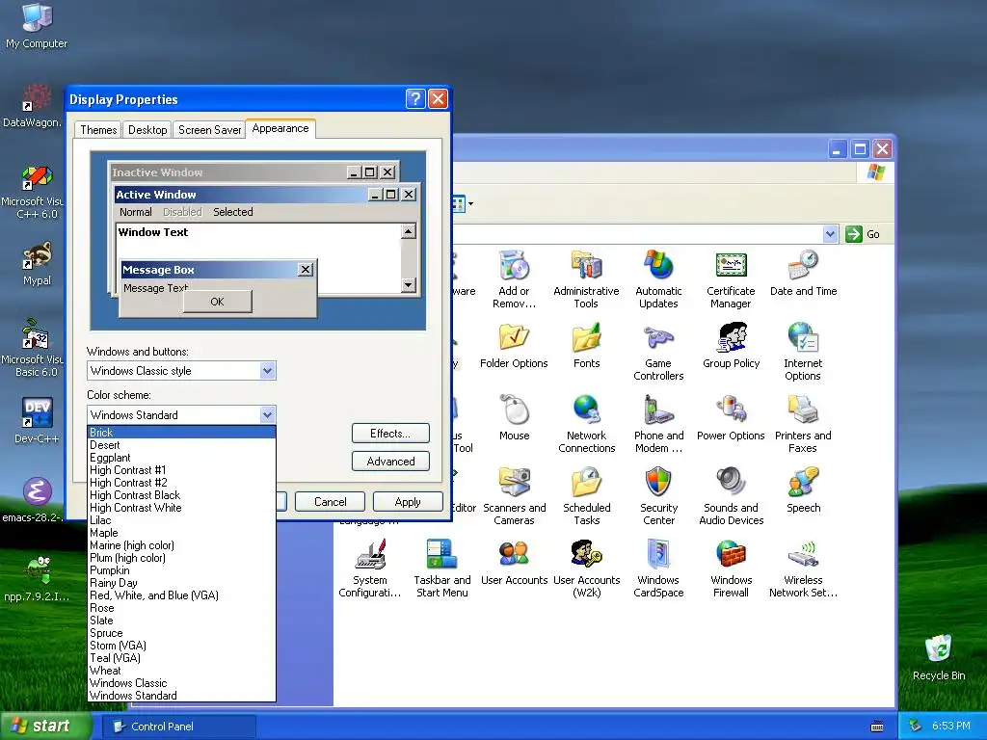Open Sounds and Audio Devices
The image size is (987, 740).
[x=731, y=496]
